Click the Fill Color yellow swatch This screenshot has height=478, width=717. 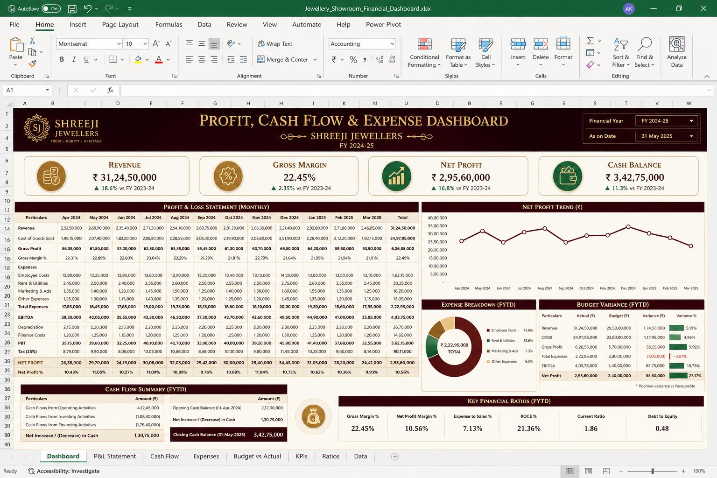tap(138, 60)
